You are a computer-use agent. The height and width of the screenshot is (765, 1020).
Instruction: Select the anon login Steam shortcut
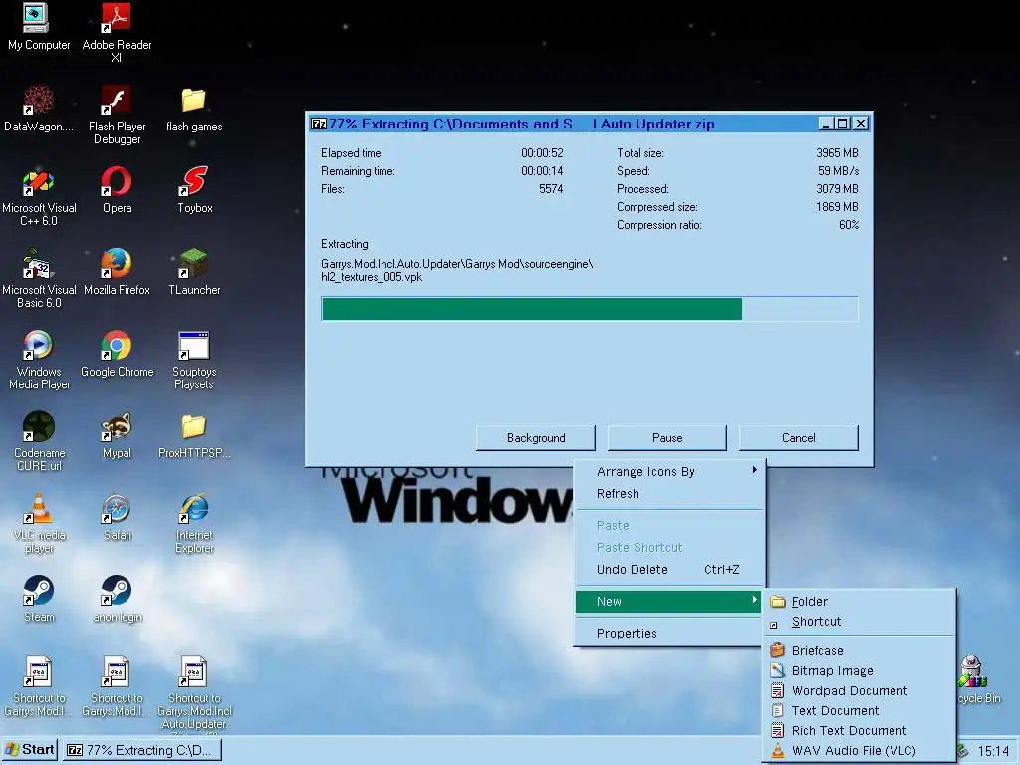(117, 598)
